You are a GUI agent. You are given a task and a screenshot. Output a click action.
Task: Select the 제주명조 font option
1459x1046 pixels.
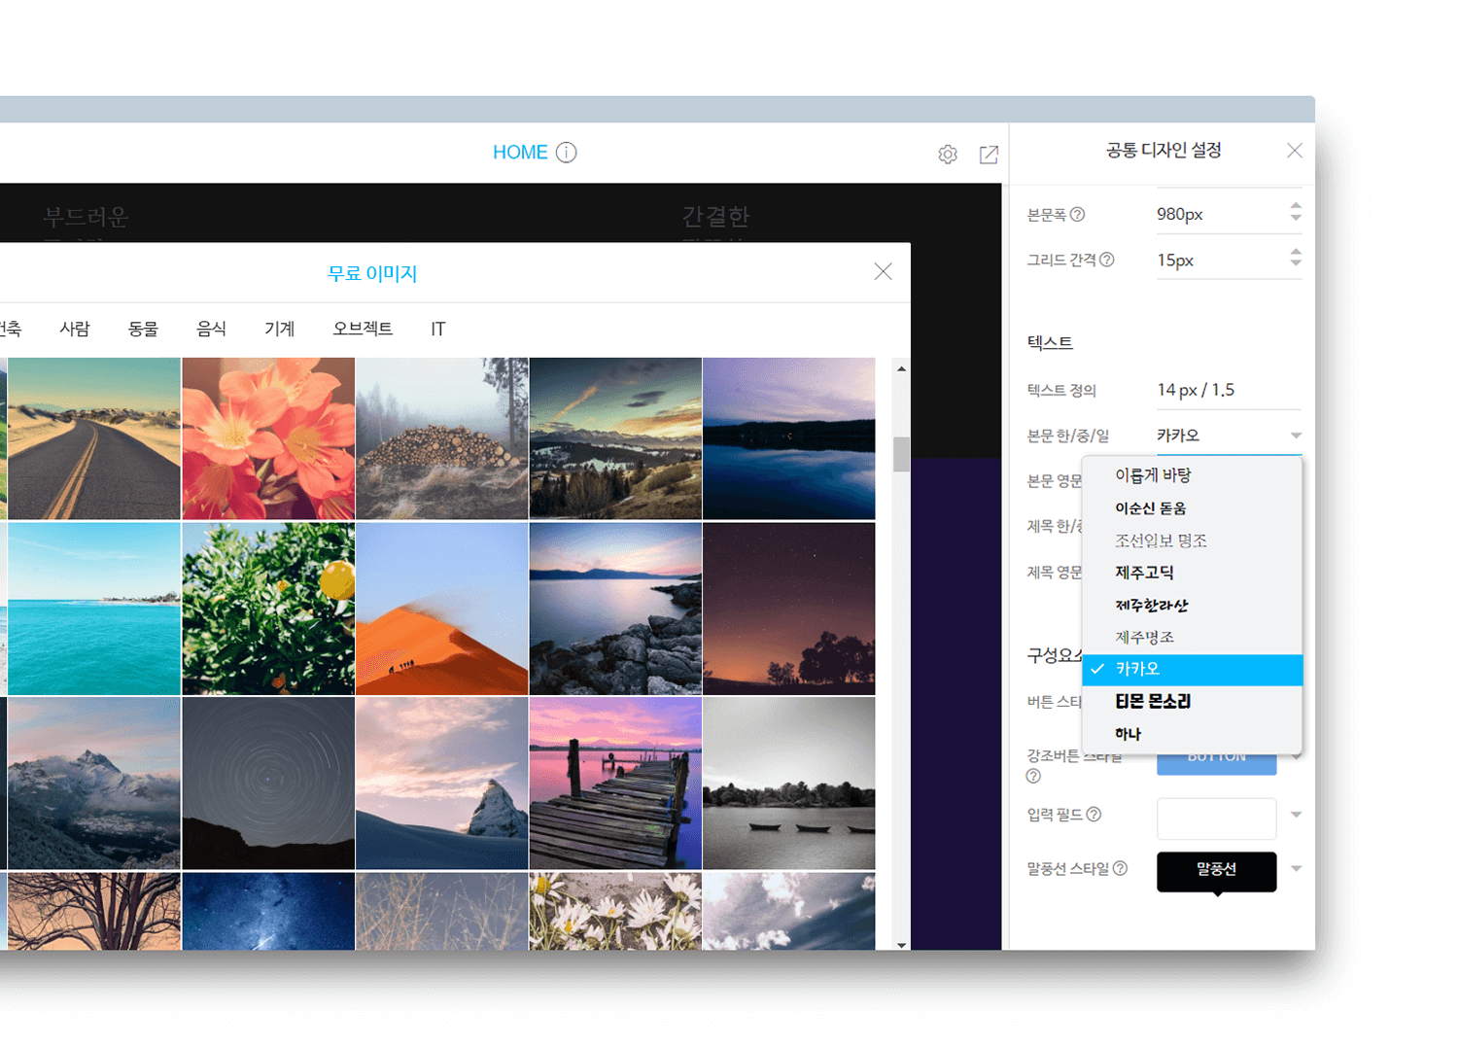coord(1193,637)
